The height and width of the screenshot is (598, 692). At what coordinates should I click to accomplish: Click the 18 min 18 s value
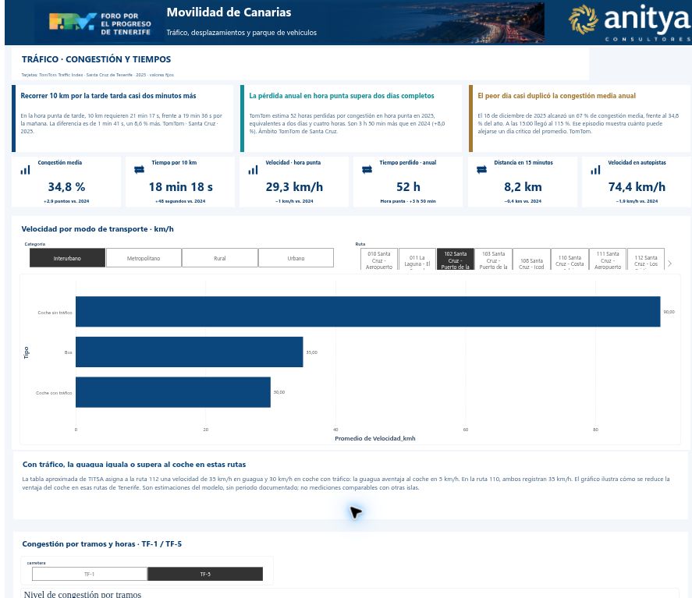point(180,187)
